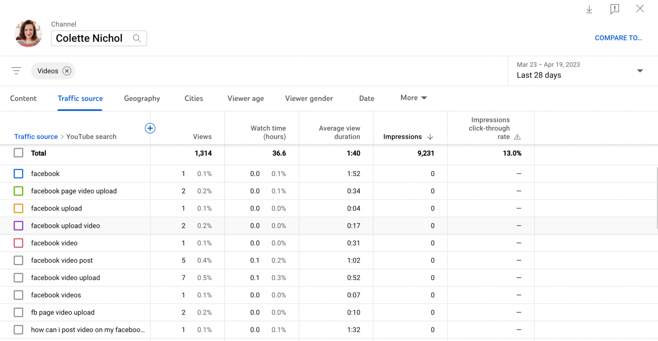Check the facebook videos checkbox
The image size is (658, 341).
tap(18, 295)
